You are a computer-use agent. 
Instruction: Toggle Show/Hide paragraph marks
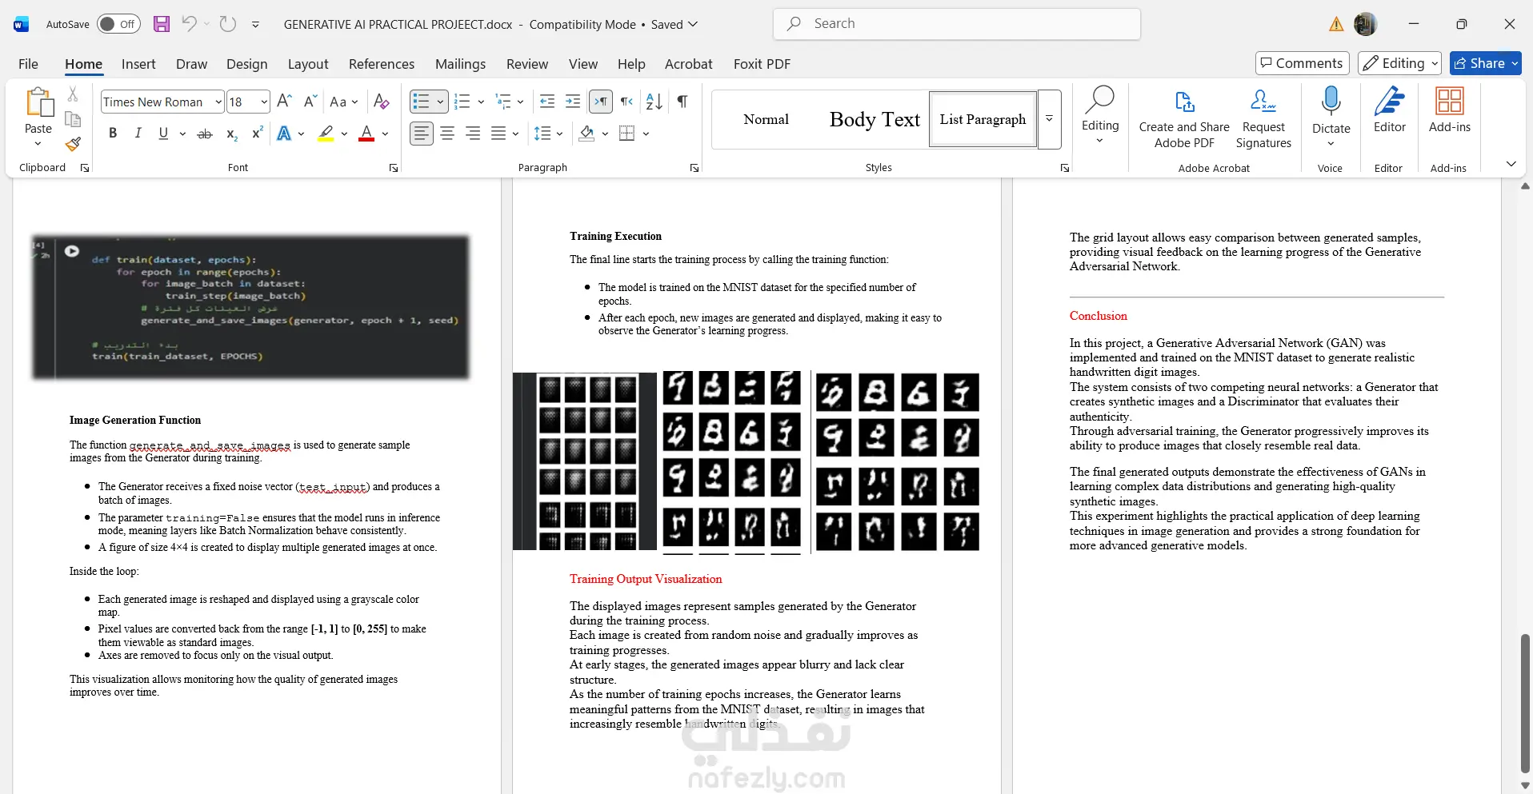click(682, 102)
